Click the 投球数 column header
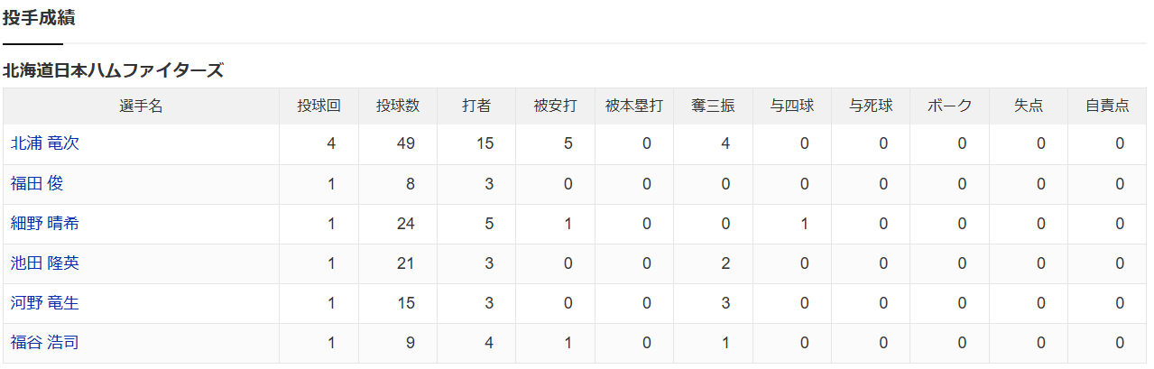 (398, 106)
